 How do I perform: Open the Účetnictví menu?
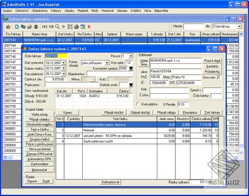point(22,11)
